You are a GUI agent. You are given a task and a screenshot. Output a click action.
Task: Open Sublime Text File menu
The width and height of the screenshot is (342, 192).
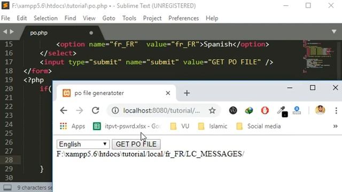click(5, 18)
